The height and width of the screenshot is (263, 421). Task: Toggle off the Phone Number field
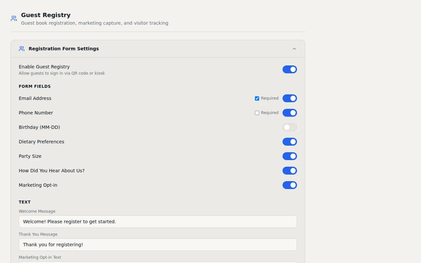tap(289, 113)
